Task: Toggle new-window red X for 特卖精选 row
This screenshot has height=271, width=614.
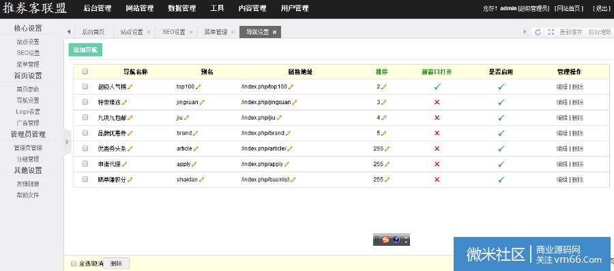Action: tap(437, 102)
